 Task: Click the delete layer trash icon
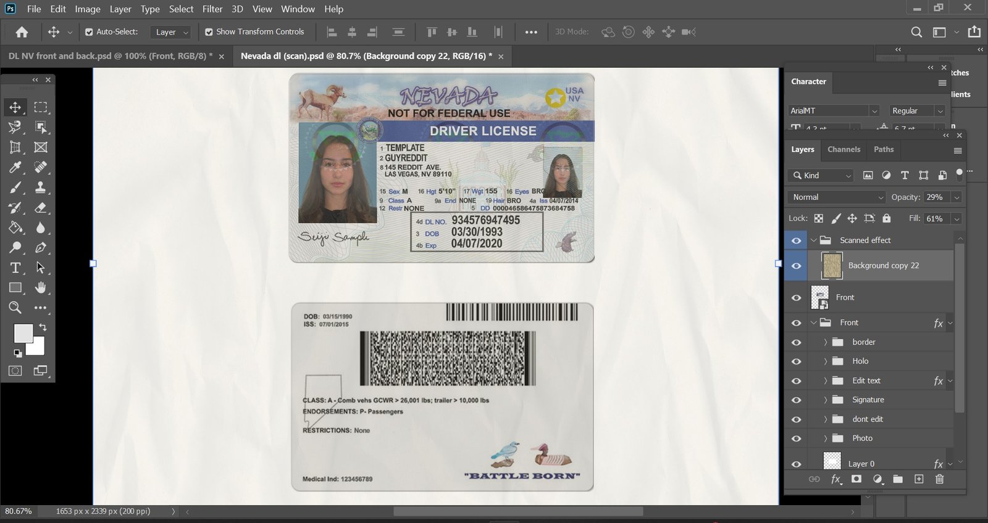point(939,479)
